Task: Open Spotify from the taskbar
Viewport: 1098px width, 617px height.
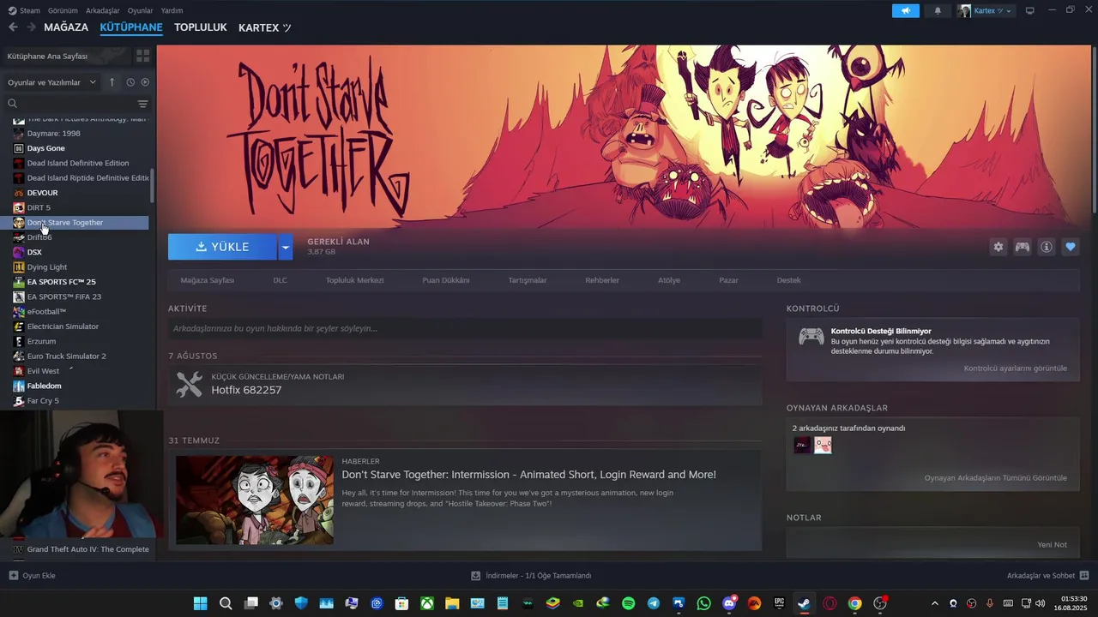Action: (x=628, y=603)
